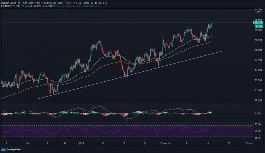Screen dimensions: 265x153
Task: Click the MACD 0.000 axis label
Action: coord(258,113)
